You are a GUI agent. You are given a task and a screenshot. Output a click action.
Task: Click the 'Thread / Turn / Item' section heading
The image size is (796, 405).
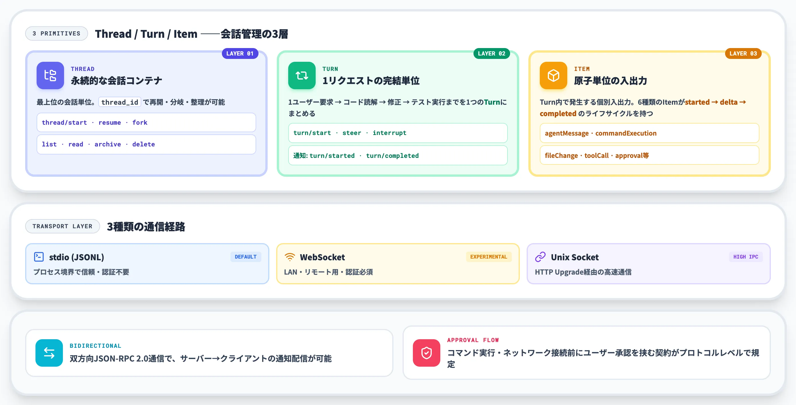tap(191, 34)
